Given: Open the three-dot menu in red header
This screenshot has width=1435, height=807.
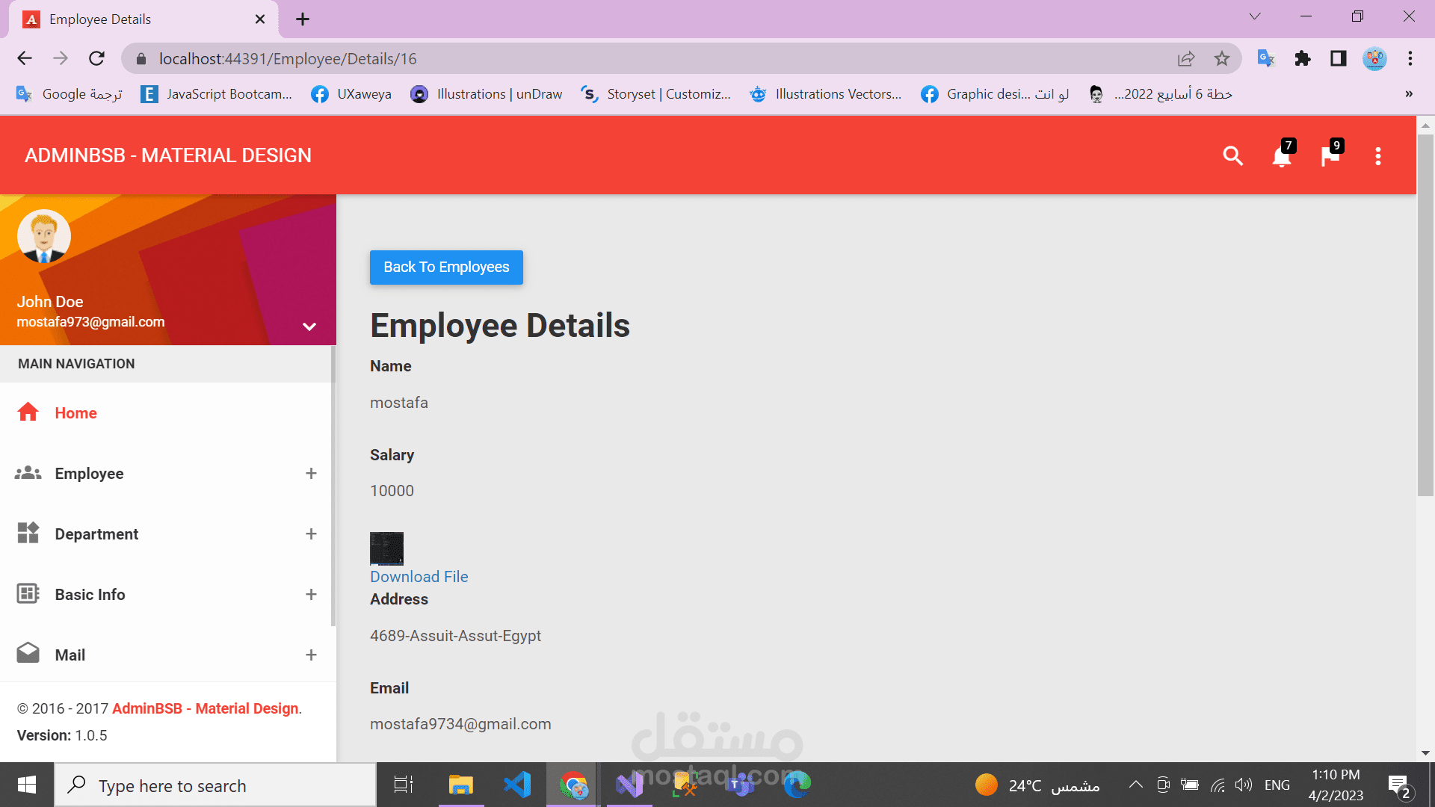Looking at the screenshot, I should pos(1378,155).
